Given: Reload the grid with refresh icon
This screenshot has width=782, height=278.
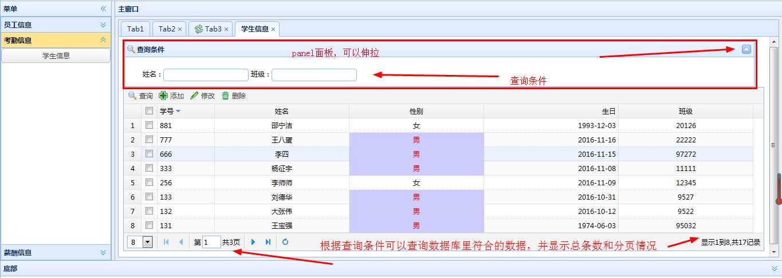Looking at the screenshot, I should coord(285,242).
